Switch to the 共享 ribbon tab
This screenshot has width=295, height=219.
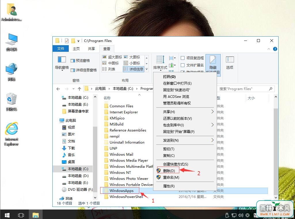[92, 49]
